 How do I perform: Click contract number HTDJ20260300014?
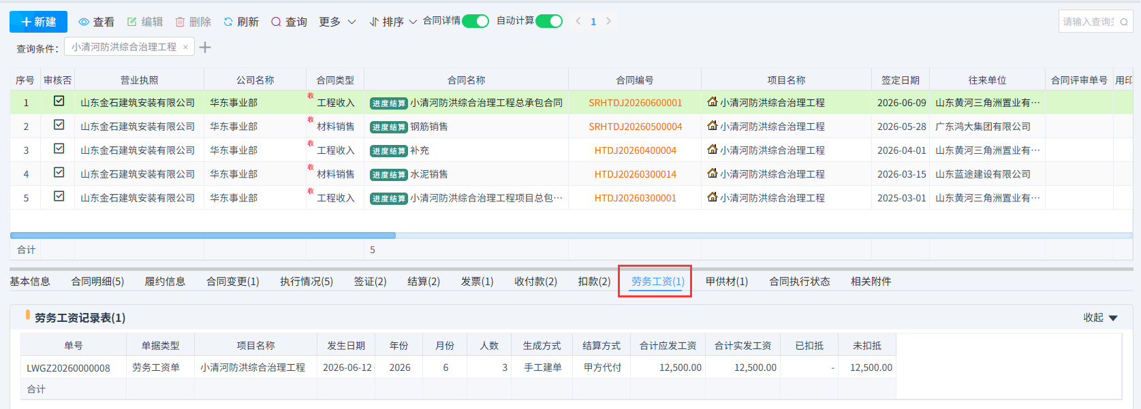pyautogui.click(x=635, y=174)
